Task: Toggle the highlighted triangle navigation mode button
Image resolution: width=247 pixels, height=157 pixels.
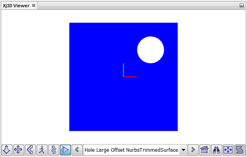Action: [65, 150]
